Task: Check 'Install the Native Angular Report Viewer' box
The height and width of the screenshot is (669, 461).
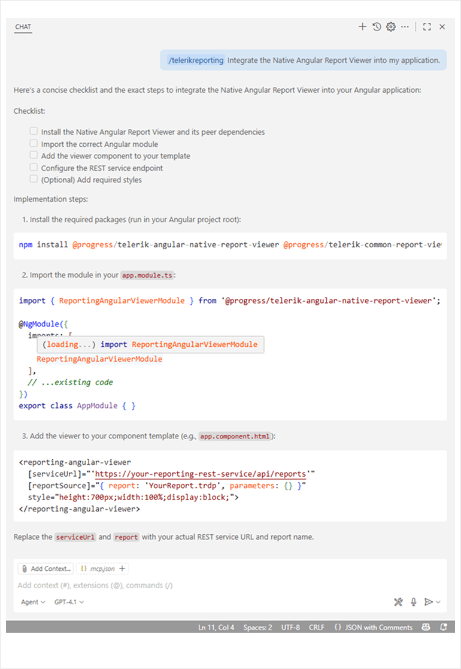Action: point(34,131)
